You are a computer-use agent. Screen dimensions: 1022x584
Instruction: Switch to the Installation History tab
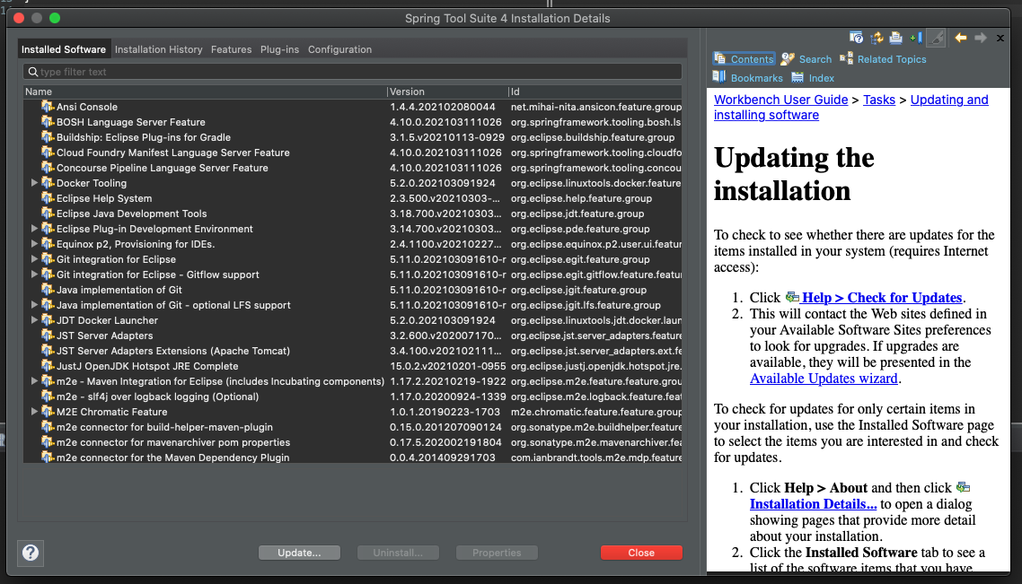point(158,49)
